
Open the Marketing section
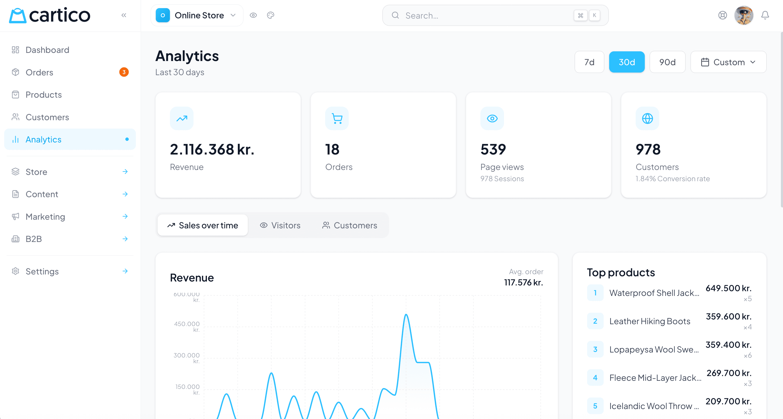45,217
